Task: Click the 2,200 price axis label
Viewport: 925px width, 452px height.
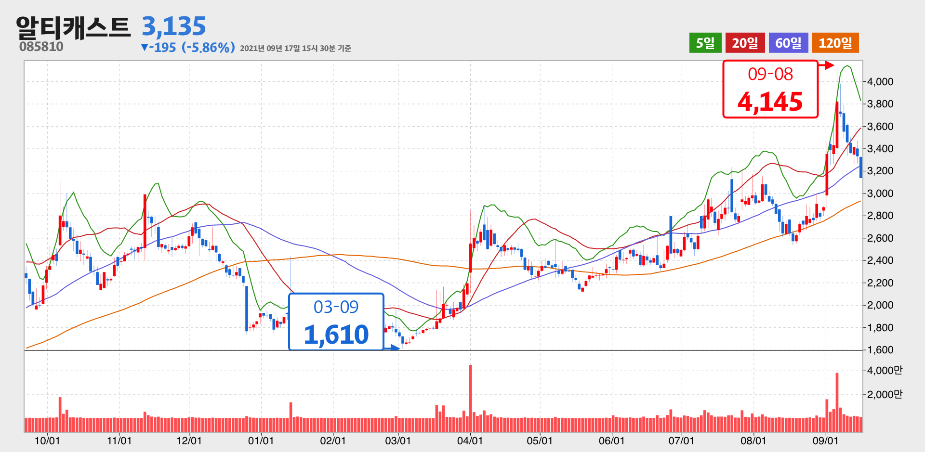Action: click(880, 283)
